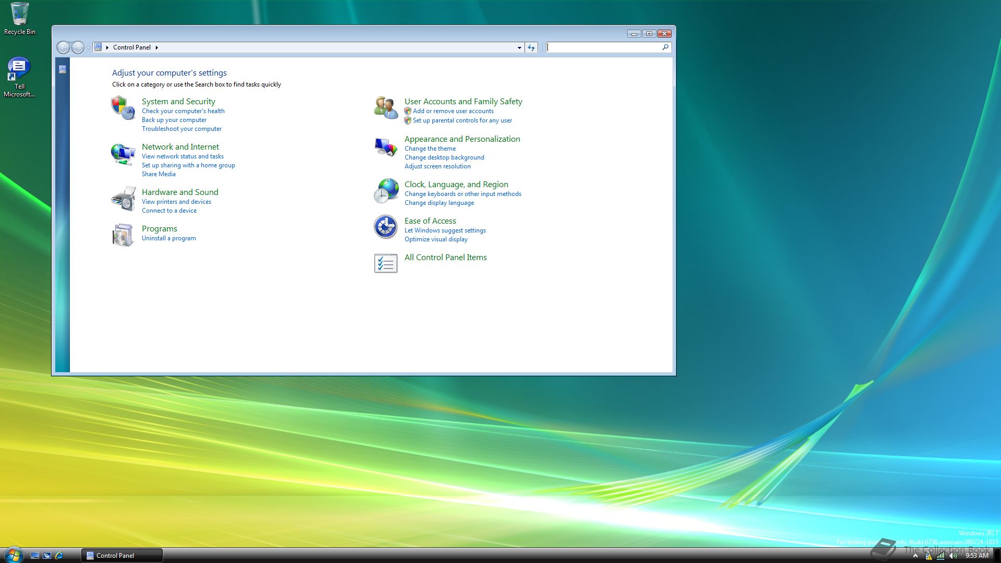Viewport: 1001px width, 563px height.
Task: Open the recent pages dropdown arrow
Action: pos(88,47)
